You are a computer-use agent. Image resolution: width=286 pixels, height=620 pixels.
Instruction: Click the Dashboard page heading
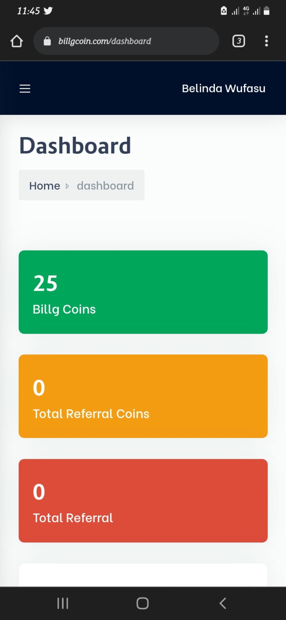[x=75, y=145]
